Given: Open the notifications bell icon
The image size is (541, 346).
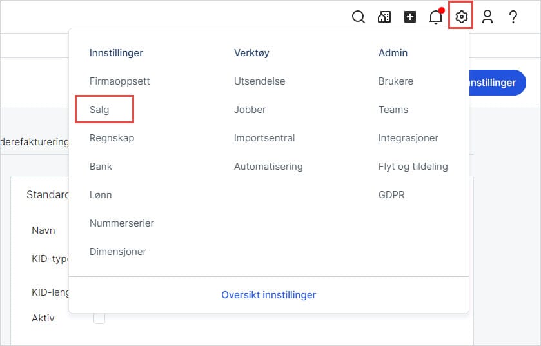Looking at the screenshot, I should pos(436,17).
